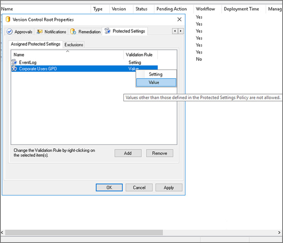This screenshot has height=243, width=283.
Task: Click the Approvals tab checkmark icon
Action: (x=9, y=32)
